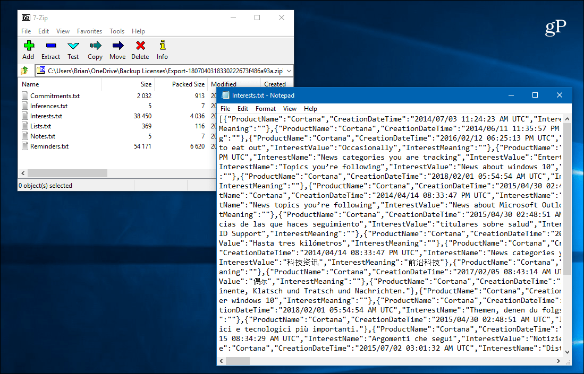Click the Notepad title bar app icon
The width and height of the screenshot is (584, 374).
(225, 95)
